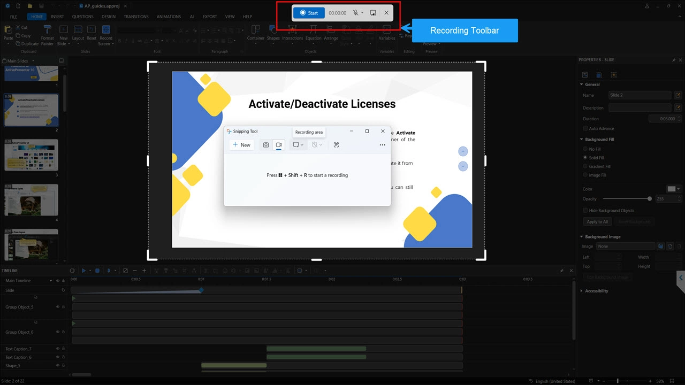Insert a Container from the ribbon

pyautogui.click(x=255, y=33)
